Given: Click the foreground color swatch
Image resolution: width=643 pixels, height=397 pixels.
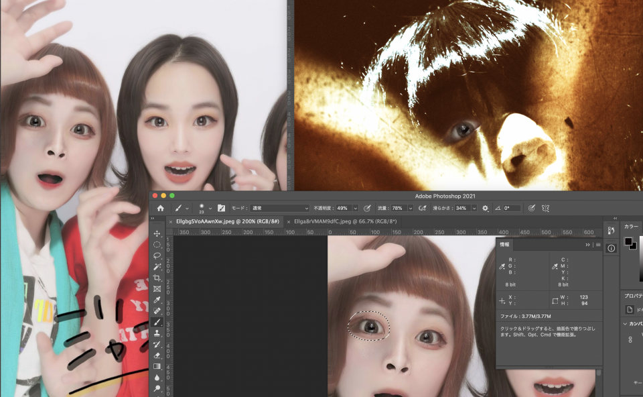Looking at the screenshot, I should [x=628, y=241].
